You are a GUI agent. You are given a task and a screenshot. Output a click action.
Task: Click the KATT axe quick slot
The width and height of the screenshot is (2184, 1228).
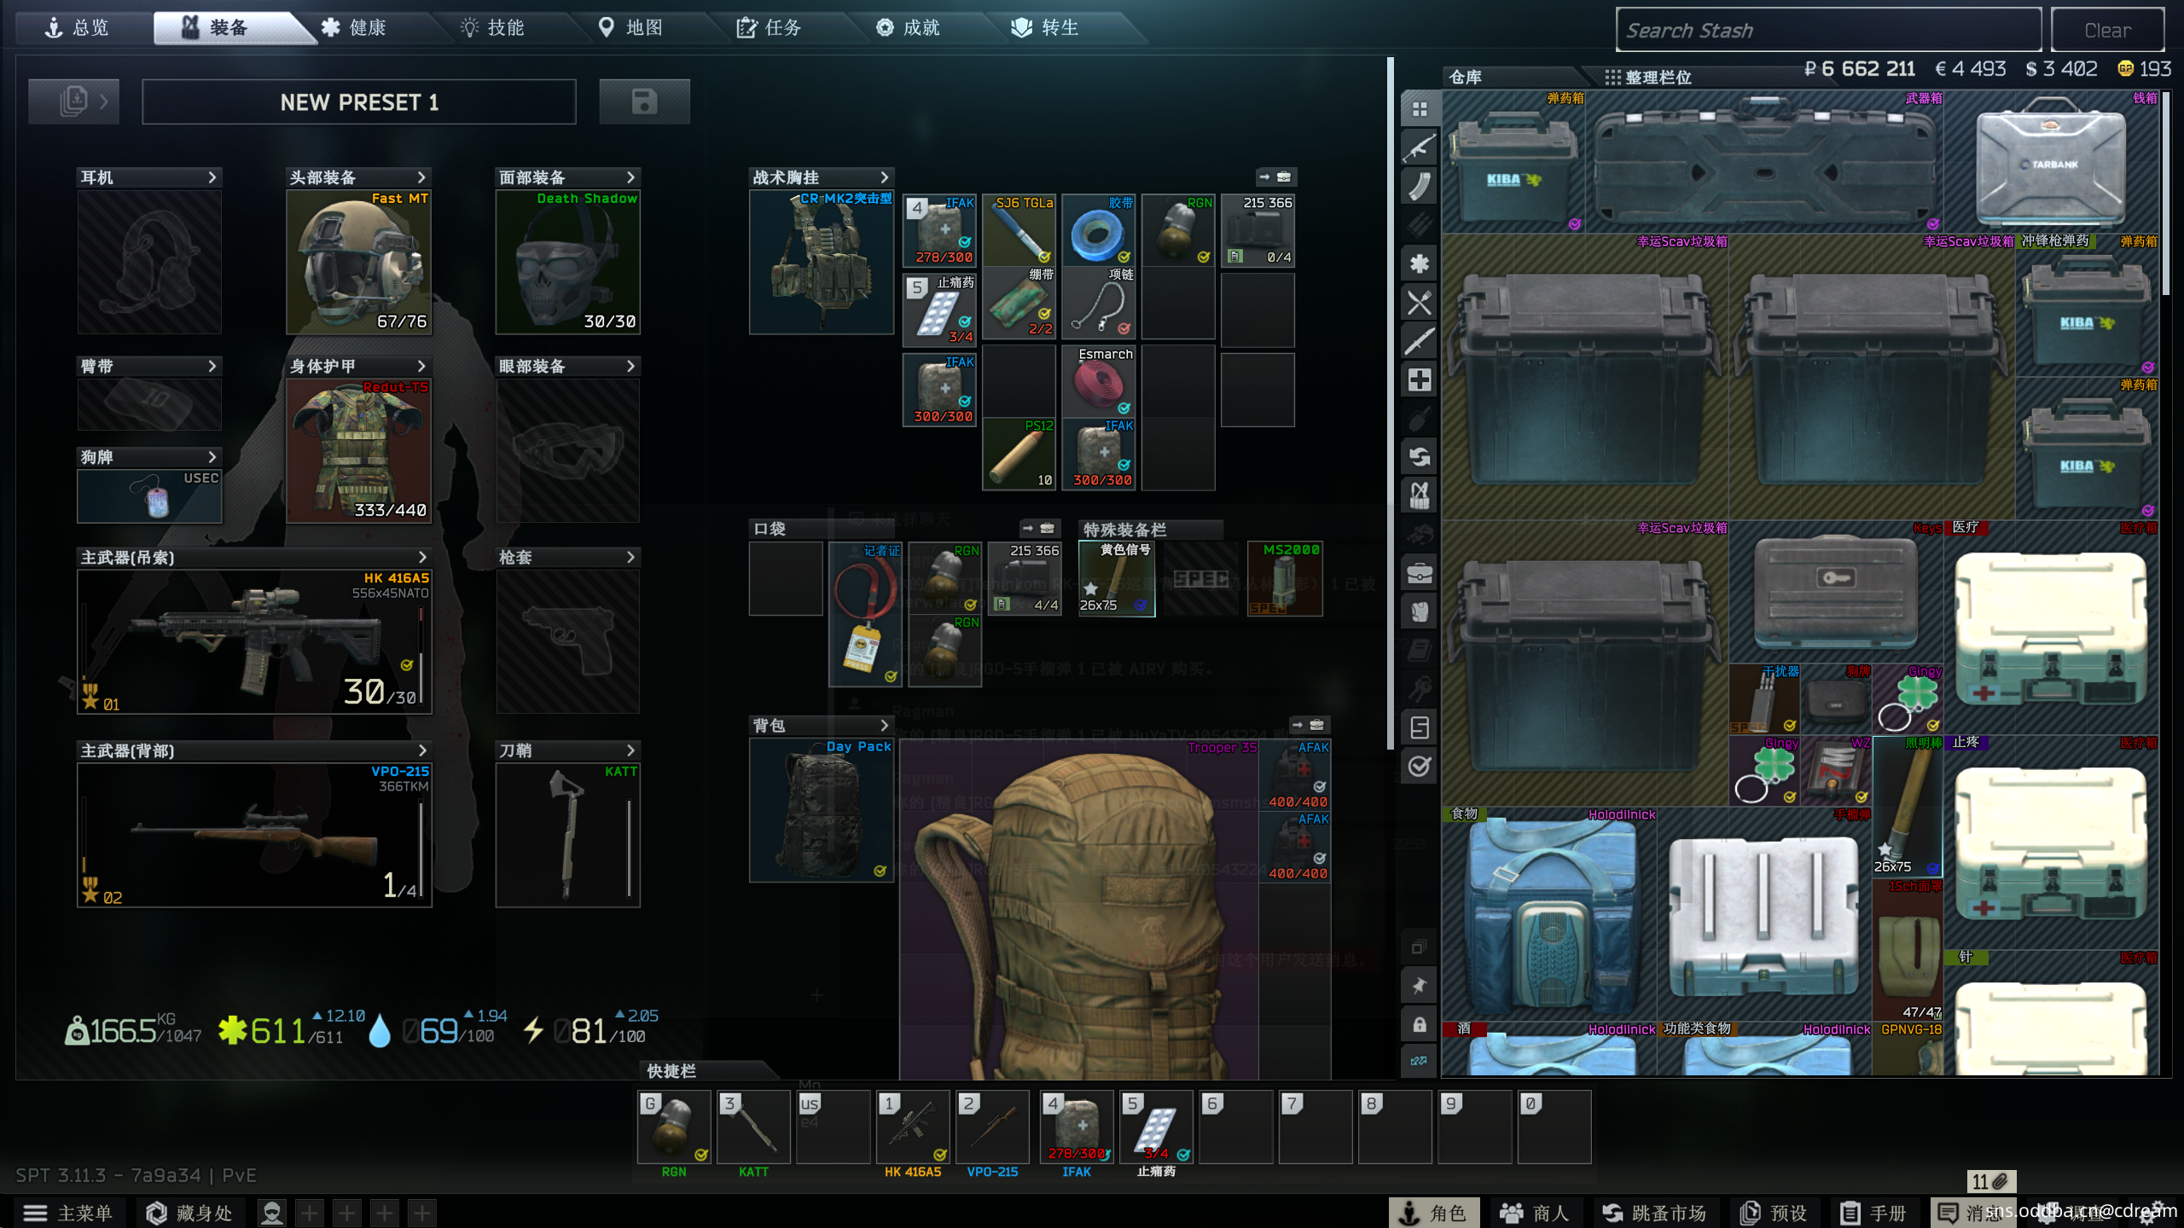753,1127
